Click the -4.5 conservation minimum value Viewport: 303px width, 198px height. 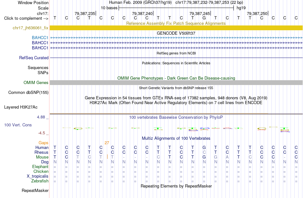[x=41, y=133]
